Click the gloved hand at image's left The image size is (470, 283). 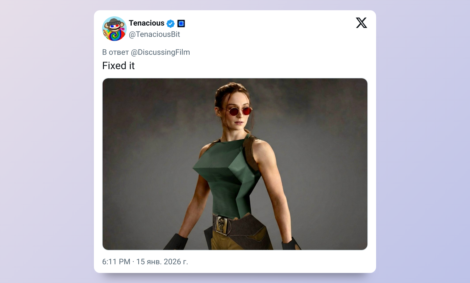pyautogui.click(x=177, y=243)
